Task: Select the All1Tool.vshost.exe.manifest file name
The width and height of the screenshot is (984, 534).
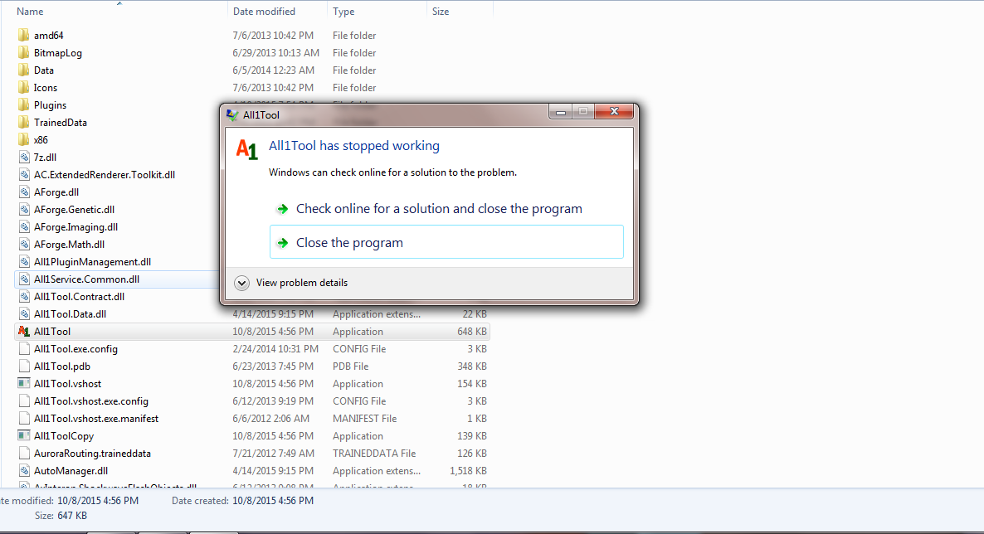Action: (96, 419)
